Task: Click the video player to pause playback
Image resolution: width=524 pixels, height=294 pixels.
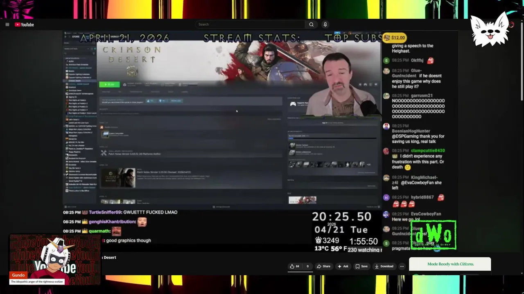Action: (222, 142)
